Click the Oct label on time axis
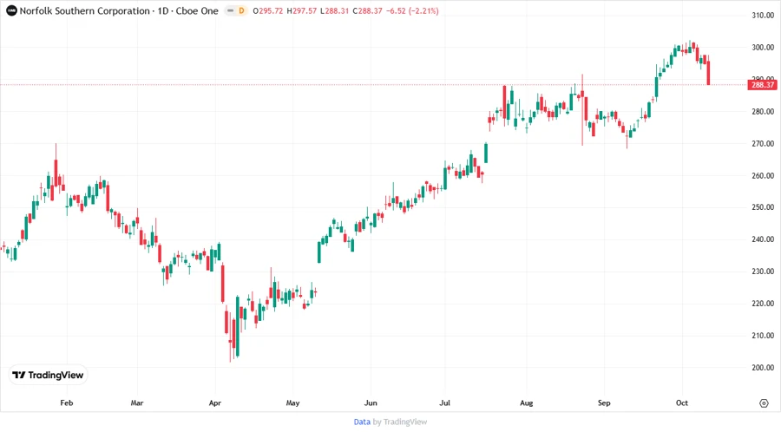The image size is (781, 432). (680, 403)
